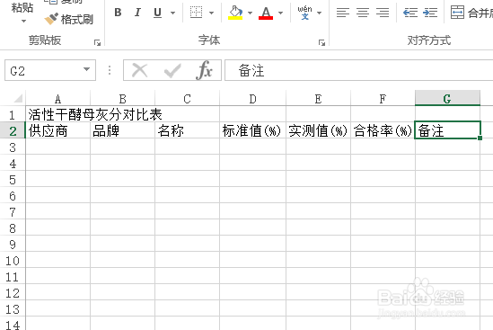This screenshot has height=330, width=493.
Task: Click formula bar expand dots handle
Action: click(110, 70)
